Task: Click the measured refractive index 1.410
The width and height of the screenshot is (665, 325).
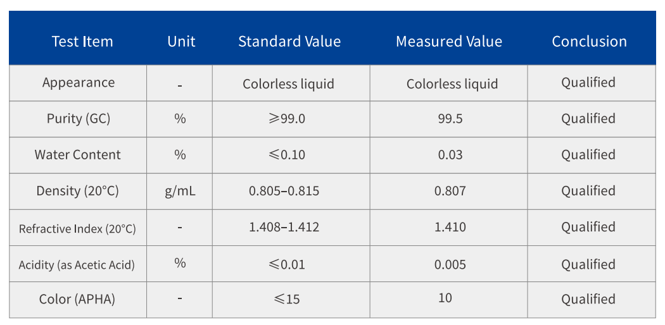Action: (450, 227)
